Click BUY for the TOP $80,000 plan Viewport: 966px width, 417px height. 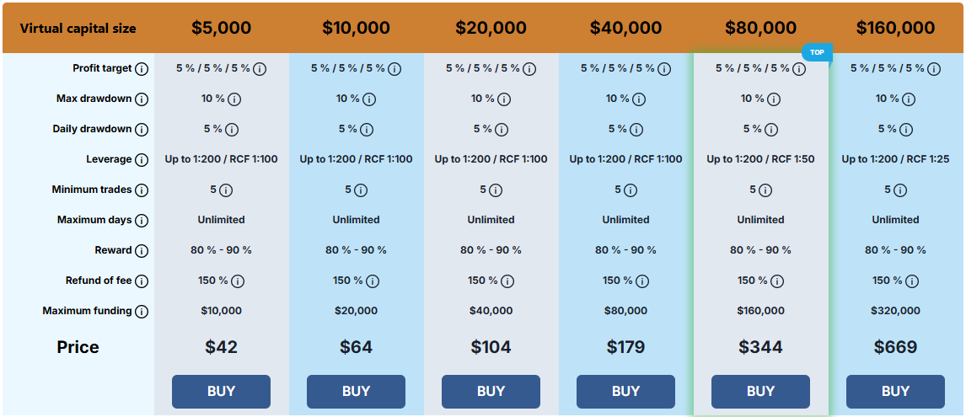(761, 391)
